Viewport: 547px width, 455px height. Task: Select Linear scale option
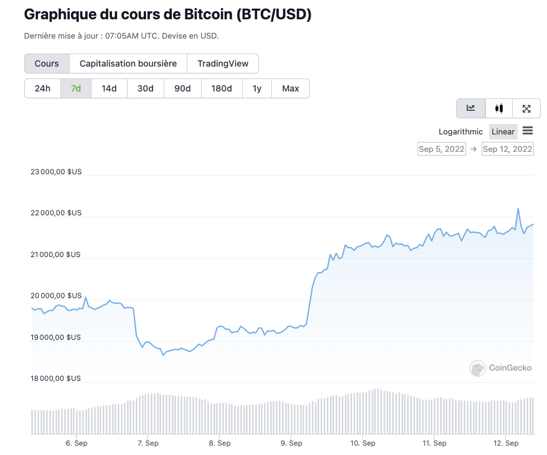pos(503,131)
